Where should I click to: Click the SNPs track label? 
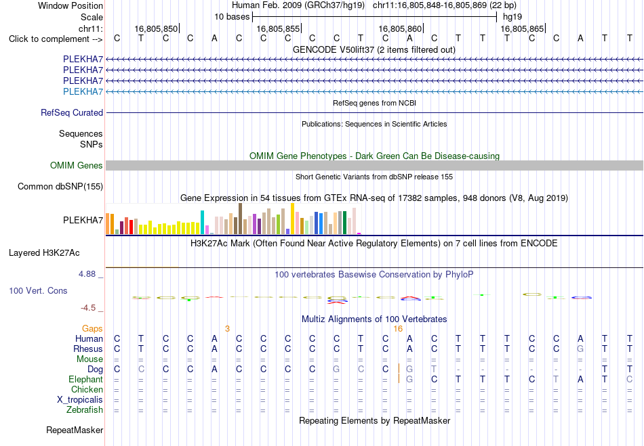pos(92,144)
